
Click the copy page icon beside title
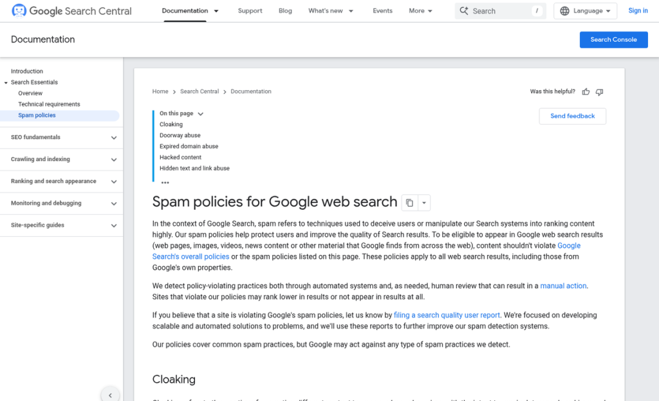pos(409,203)
